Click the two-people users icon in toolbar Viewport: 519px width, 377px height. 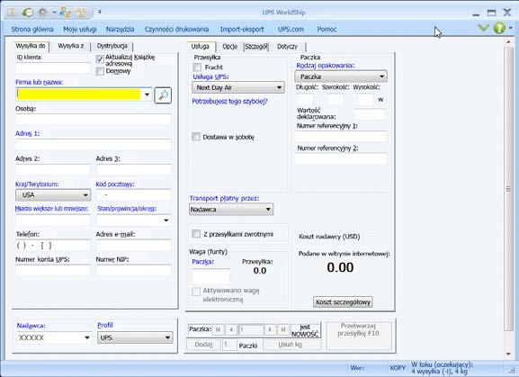pos(65,13)
